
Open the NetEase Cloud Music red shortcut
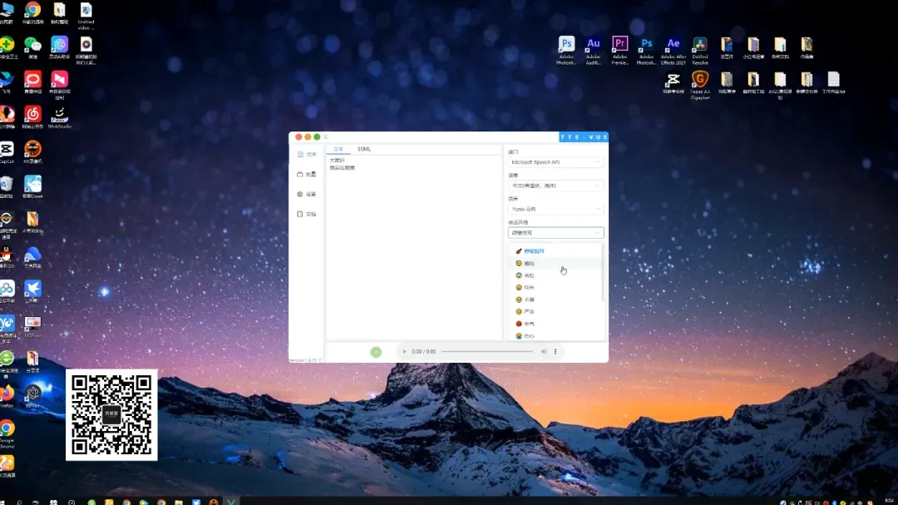[x=32, y=117]
